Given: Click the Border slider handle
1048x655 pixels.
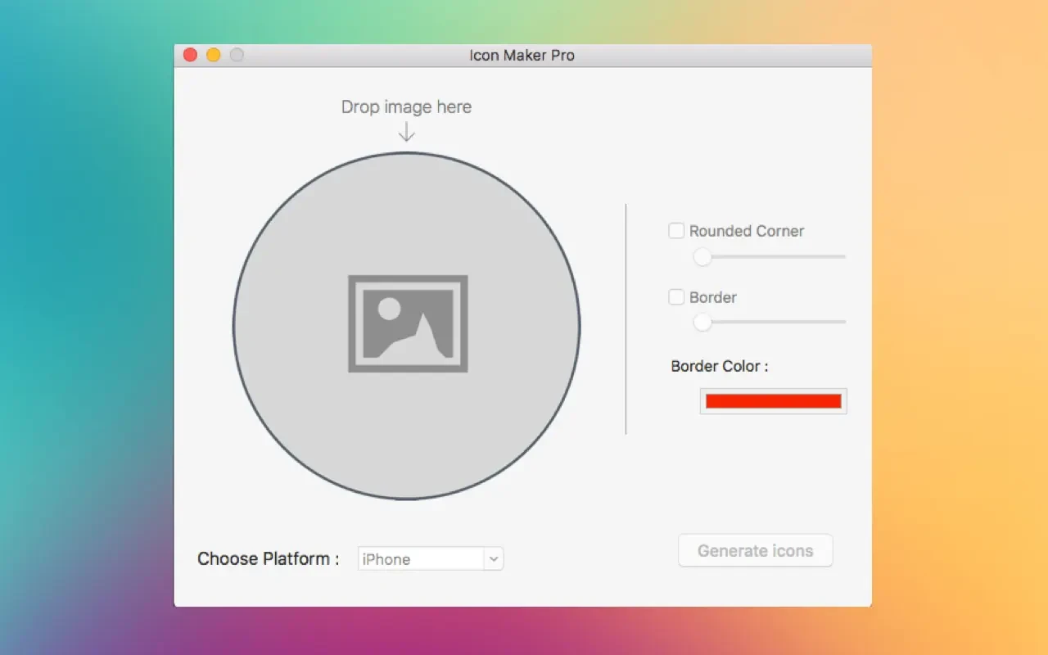Looking at the screenshot, I should point(702,323).
